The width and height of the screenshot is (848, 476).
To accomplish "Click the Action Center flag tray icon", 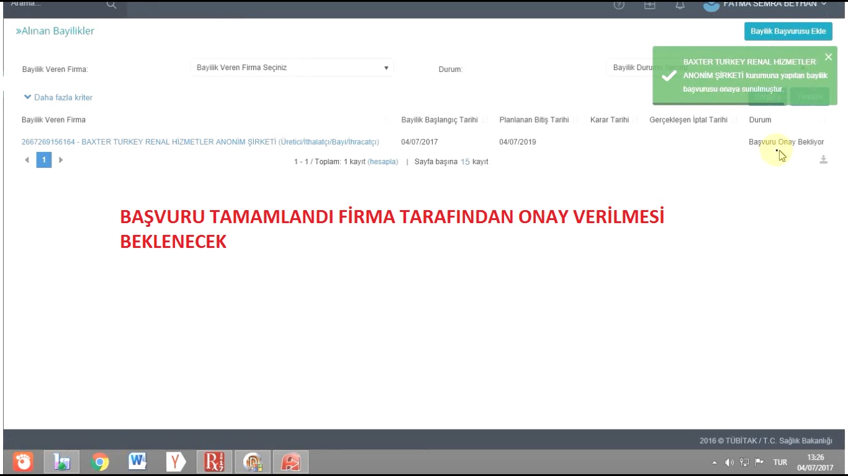I will [x=759, y=462].
